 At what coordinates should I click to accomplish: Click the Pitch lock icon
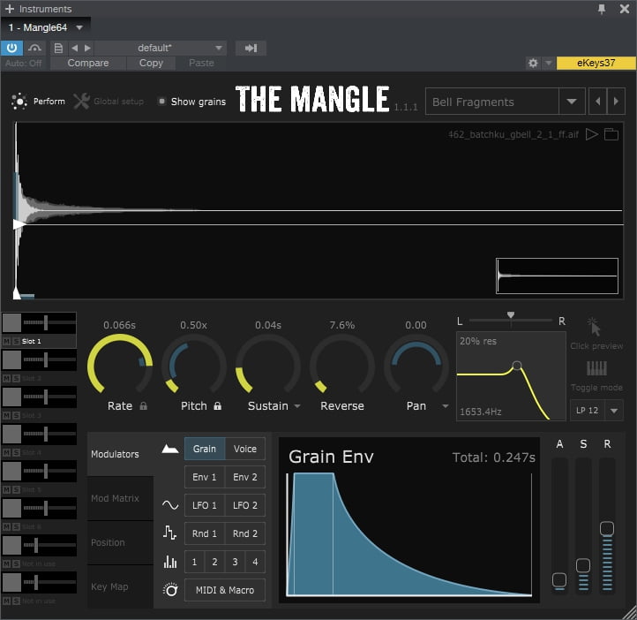[218, 405]
